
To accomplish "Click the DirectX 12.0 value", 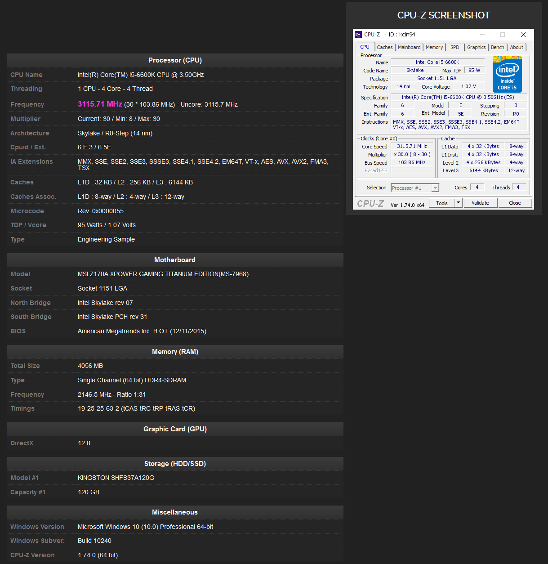I will 84,443.
